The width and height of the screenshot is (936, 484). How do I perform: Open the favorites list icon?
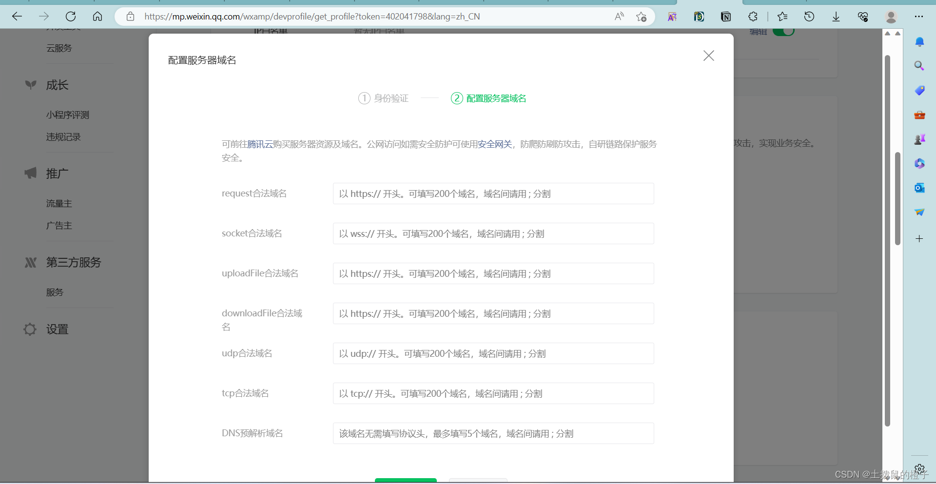pyautogui.click(x=782, y=17)
